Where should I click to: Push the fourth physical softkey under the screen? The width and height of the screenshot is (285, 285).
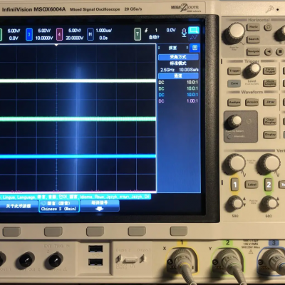click(137, 232)
